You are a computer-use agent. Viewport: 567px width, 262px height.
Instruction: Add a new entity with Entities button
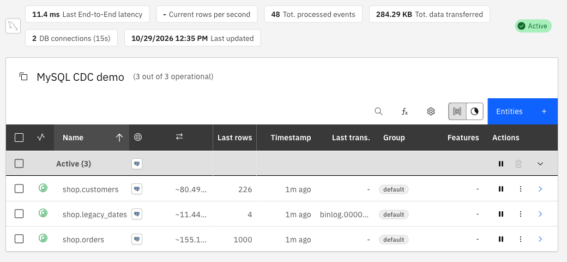(522, 111)
